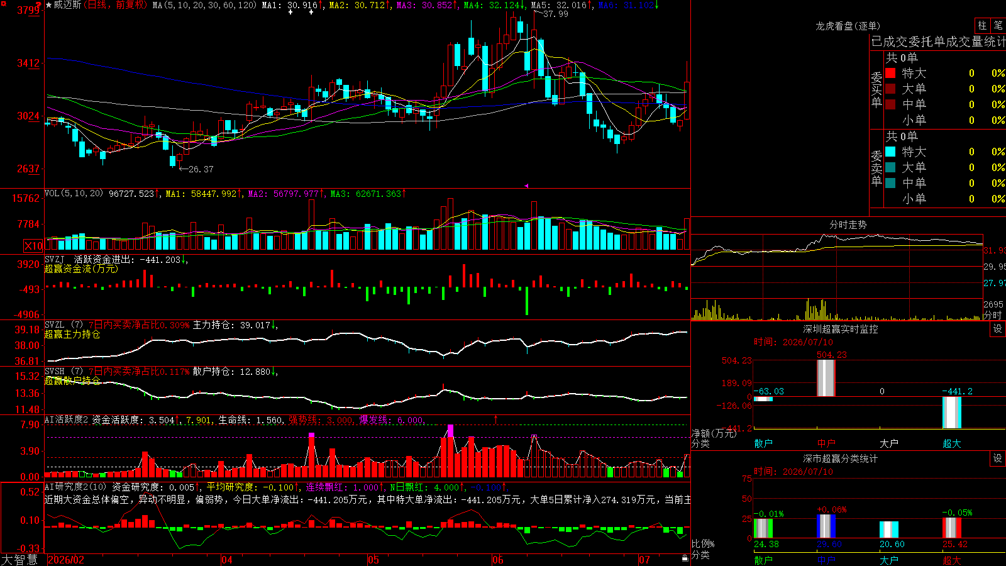Click the 超赢主力持仓 label
The image size is (1006, 566).
tap(72, 334)
